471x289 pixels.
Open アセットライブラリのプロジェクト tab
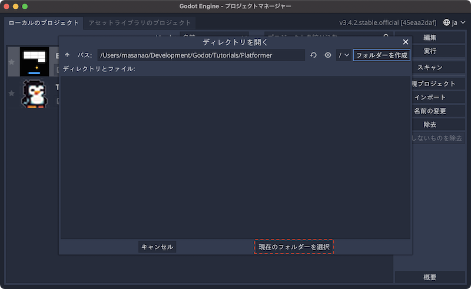tap(140, 23)
